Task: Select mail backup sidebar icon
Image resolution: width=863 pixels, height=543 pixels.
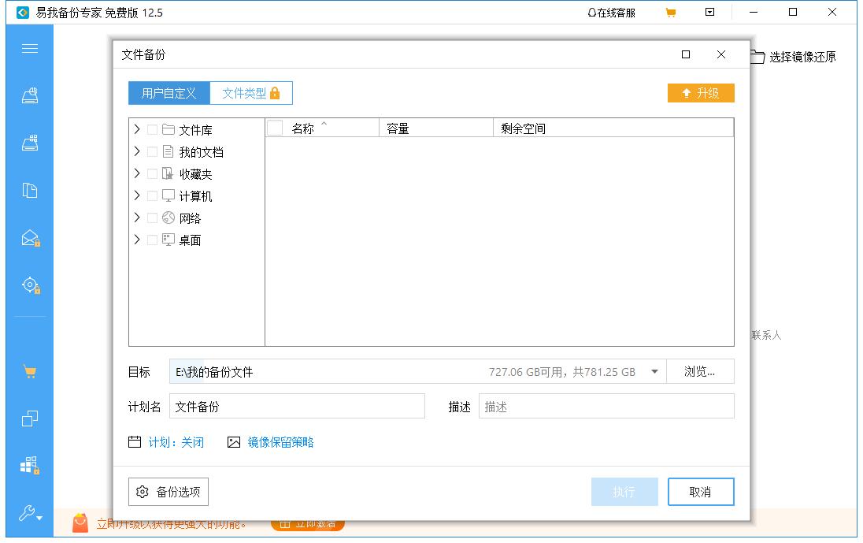Action: (x=30, y=238)
